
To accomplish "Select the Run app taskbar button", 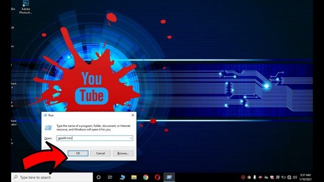I will [169, 177].
